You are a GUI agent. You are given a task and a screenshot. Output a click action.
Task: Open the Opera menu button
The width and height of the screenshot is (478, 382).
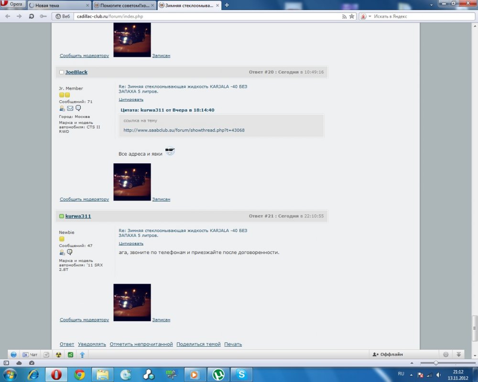pyautogui.click(x=13, y=4)
